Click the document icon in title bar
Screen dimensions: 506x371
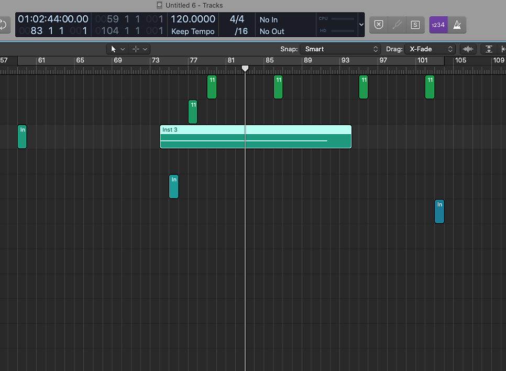point(159,5)
